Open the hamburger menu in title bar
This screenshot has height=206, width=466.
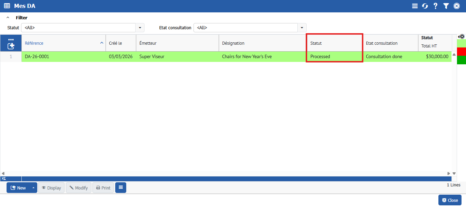tap(415, 6)
